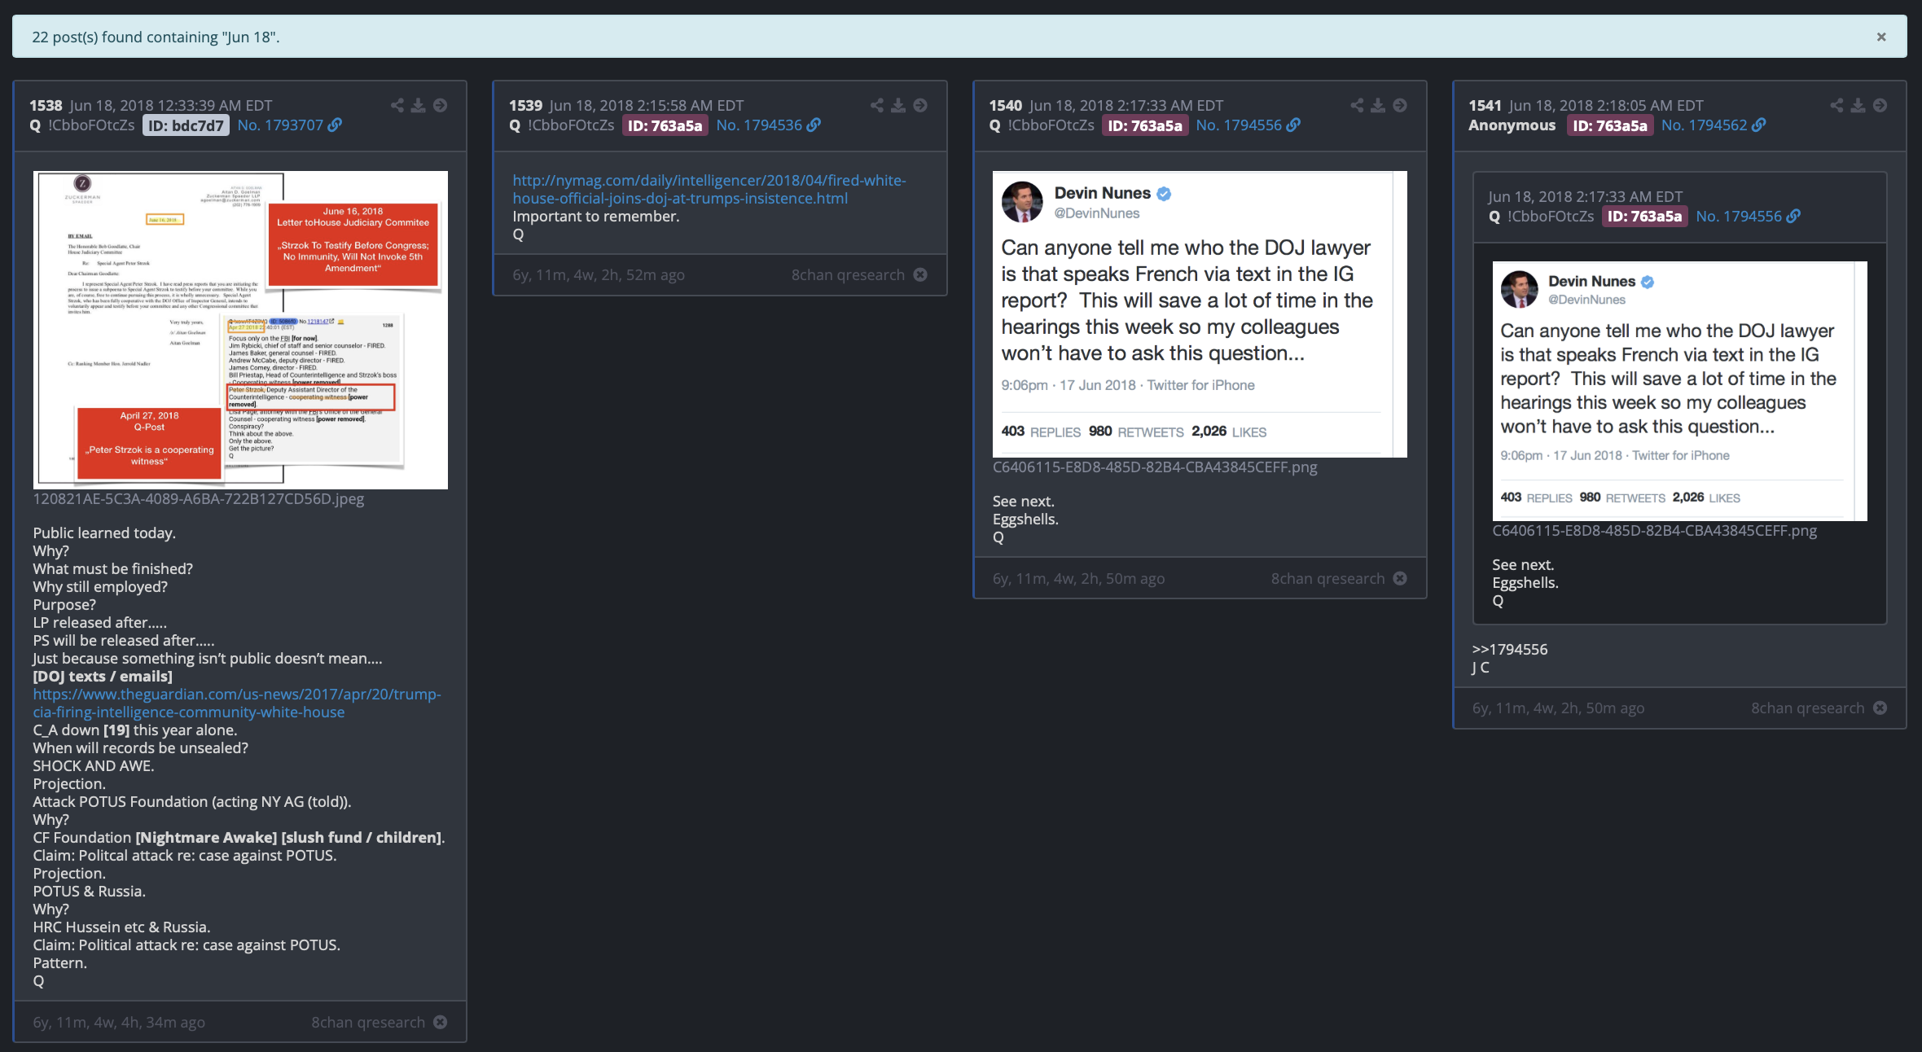Dismiss the '22 post(s) found' search alert
Viewport: 1922px width, 1052px height.
point(1881,37)
